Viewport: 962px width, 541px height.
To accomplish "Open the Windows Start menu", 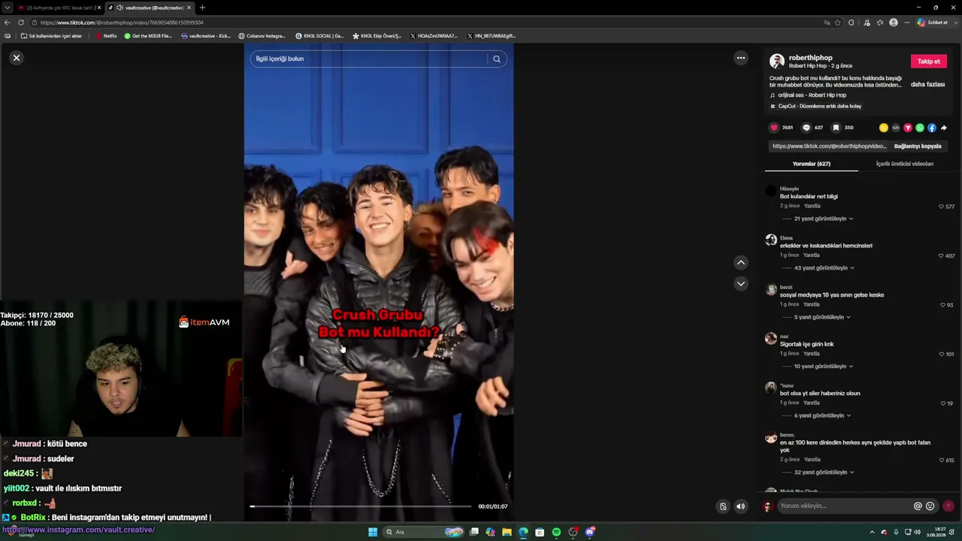I will click(x=373, y=532).
